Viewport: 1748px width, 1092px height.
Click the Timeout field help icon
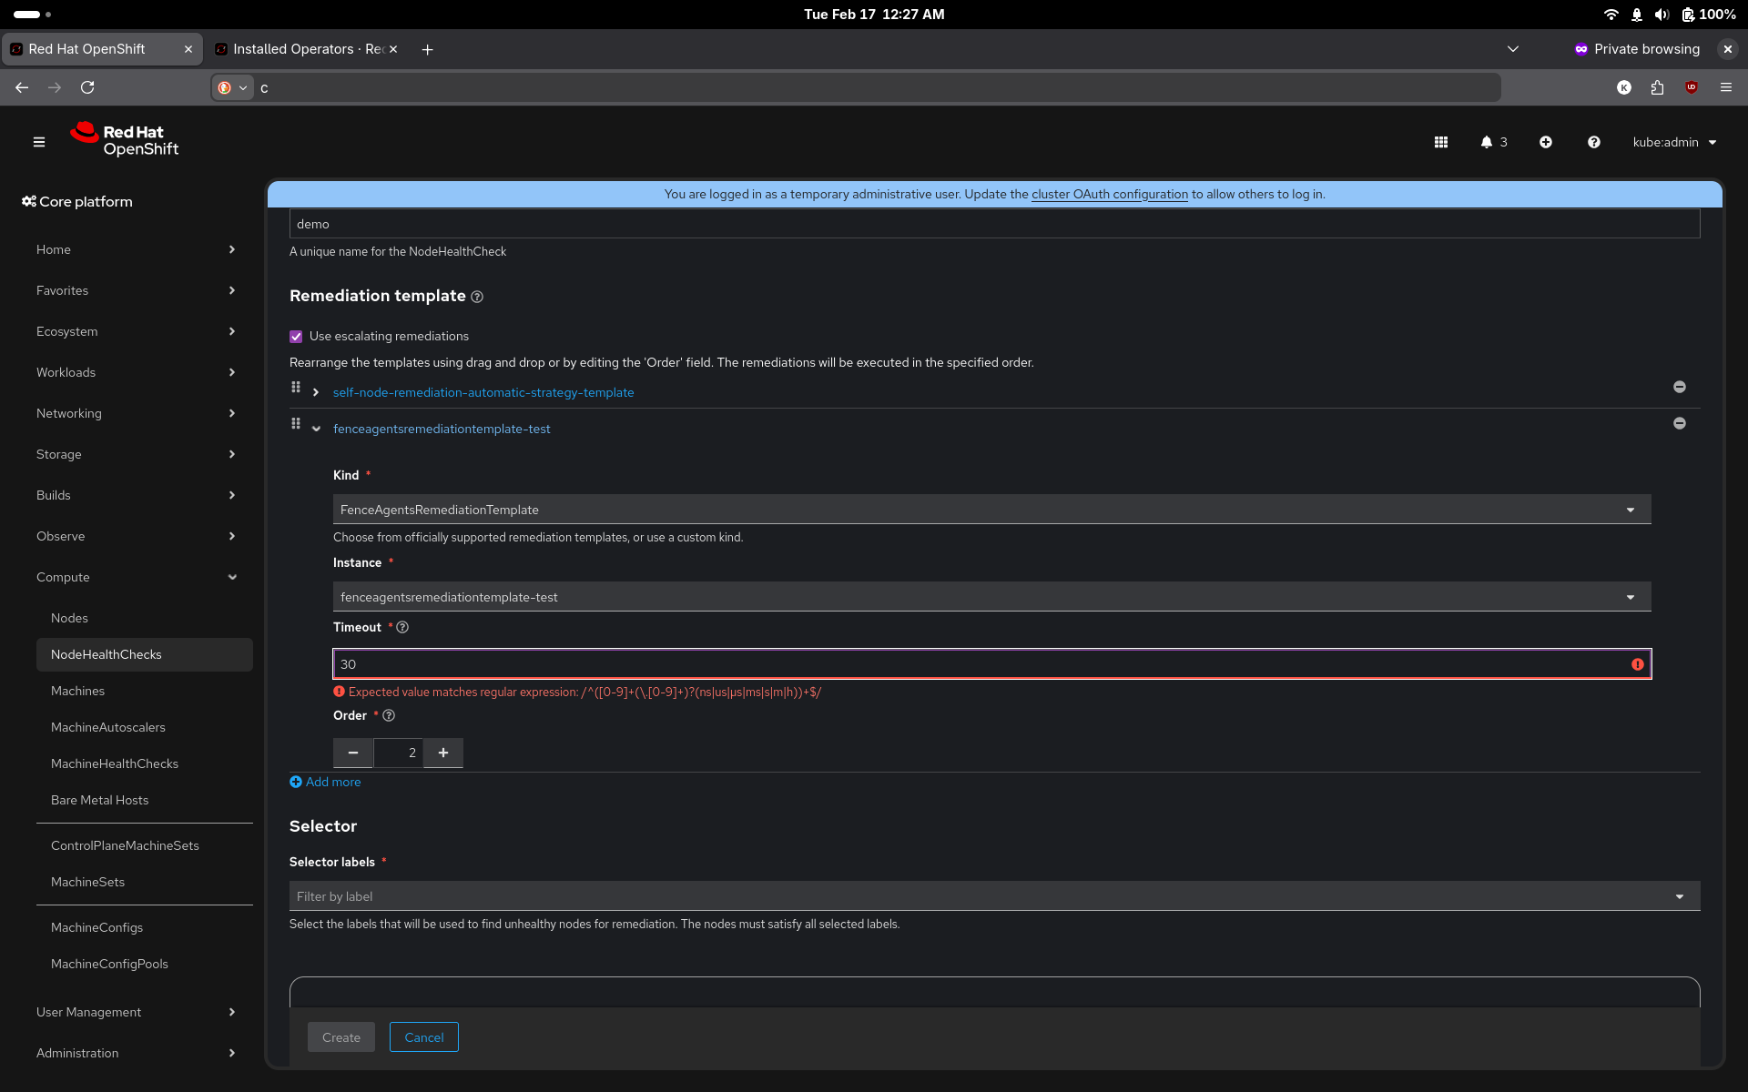pyautogui.click(x=402, y=627)
